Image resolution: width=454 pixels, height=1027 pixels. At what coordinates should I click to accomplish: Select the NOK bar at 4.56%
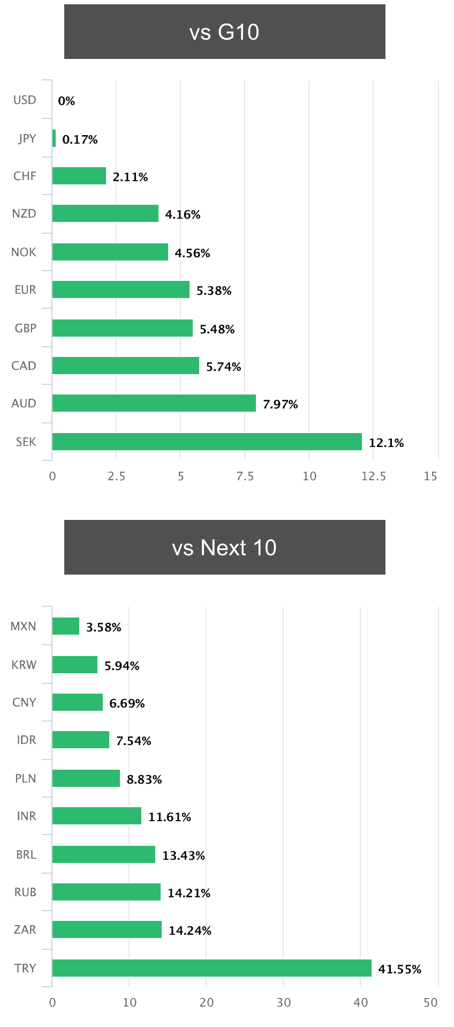click(x=110, y=252)
